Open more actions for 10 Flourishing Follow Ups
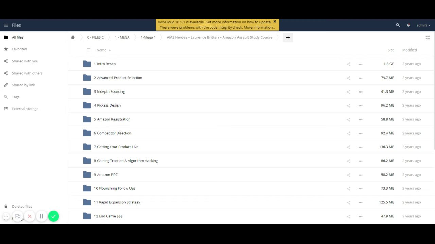The width and height of the screenshot is (435, 244). [360, 189]
